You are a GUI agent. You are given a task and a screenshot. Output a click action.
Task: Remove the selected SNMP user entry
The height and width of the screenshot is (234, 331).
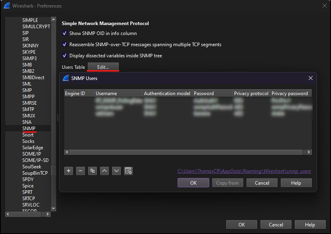click(81, 171)
